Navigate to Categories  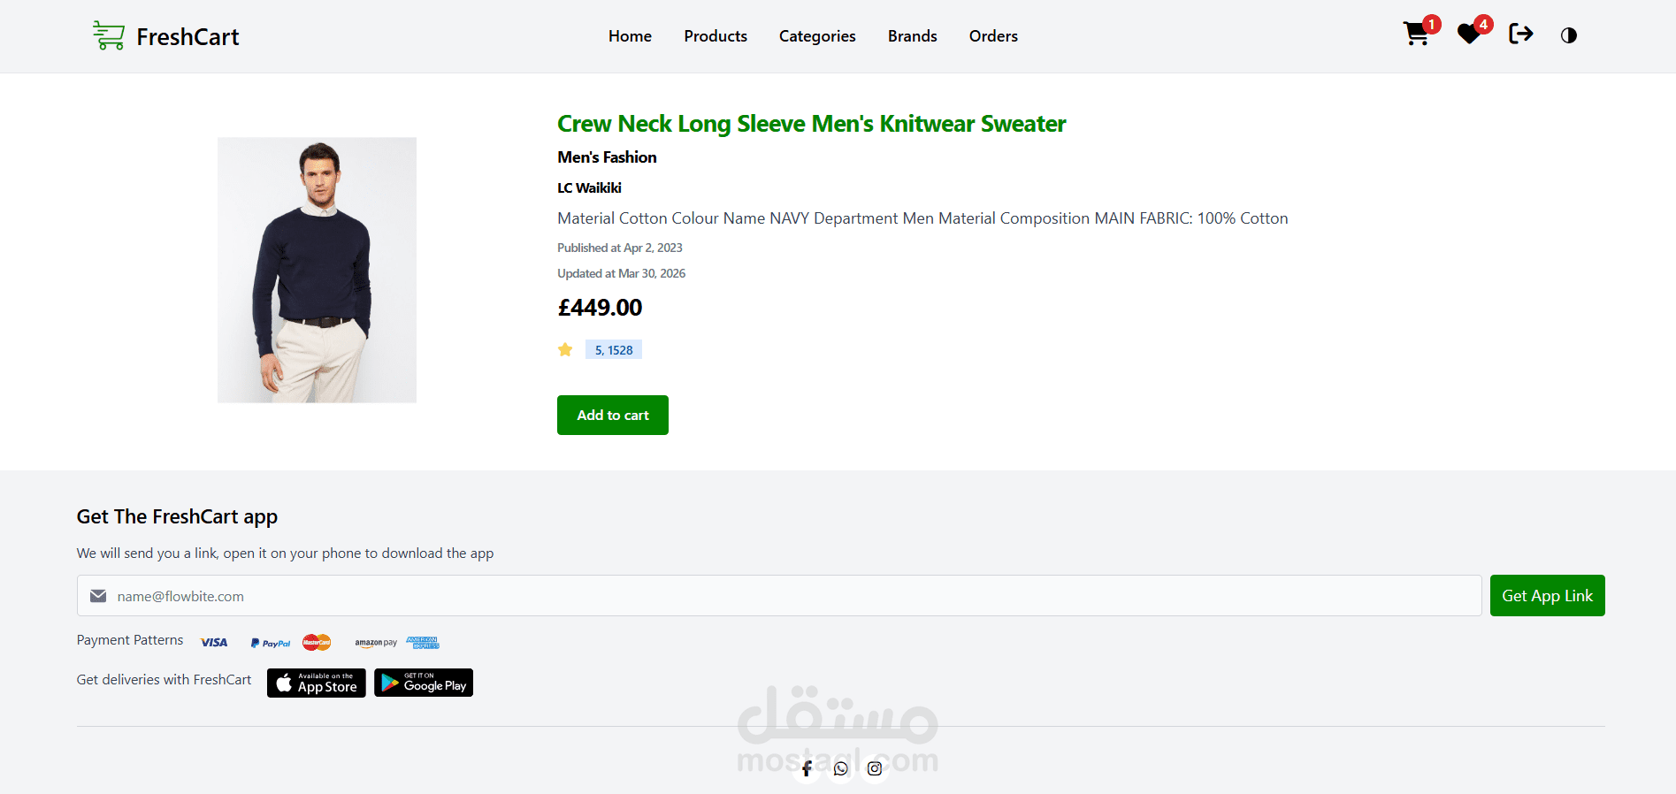(817, 36)
